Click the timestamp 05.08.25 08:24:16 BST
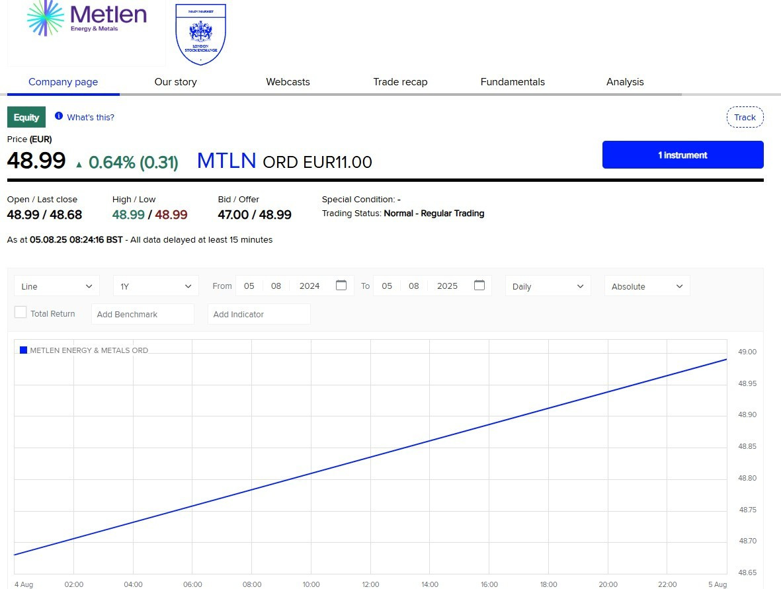Viewport: 781px width, 589px height. pyautogui.click(x=76, y=239)
